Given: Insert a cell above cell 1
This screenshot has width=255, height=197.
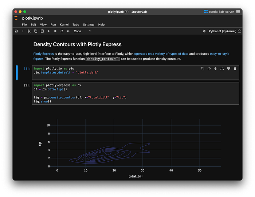Looking at the screenshot, I should [x=222, y=69].
